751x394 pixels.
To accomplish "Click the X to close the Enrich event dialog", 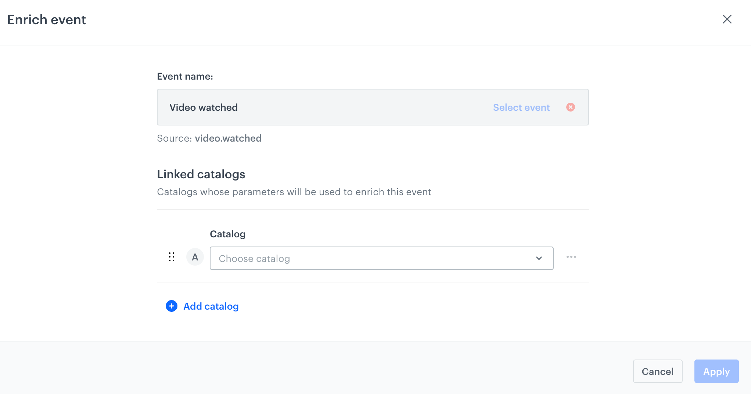I will point(727,19).
